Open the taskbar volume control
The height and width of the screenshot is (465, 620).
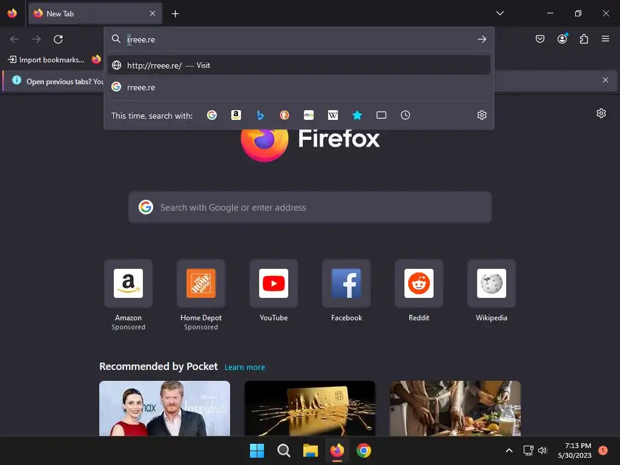click(542, 450)
